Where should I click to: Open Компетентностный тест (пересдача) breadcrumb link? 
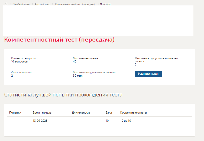point(75,4)
